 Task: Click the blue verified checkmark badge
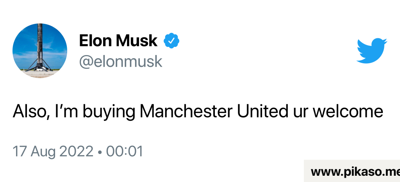tap(171, 40)
